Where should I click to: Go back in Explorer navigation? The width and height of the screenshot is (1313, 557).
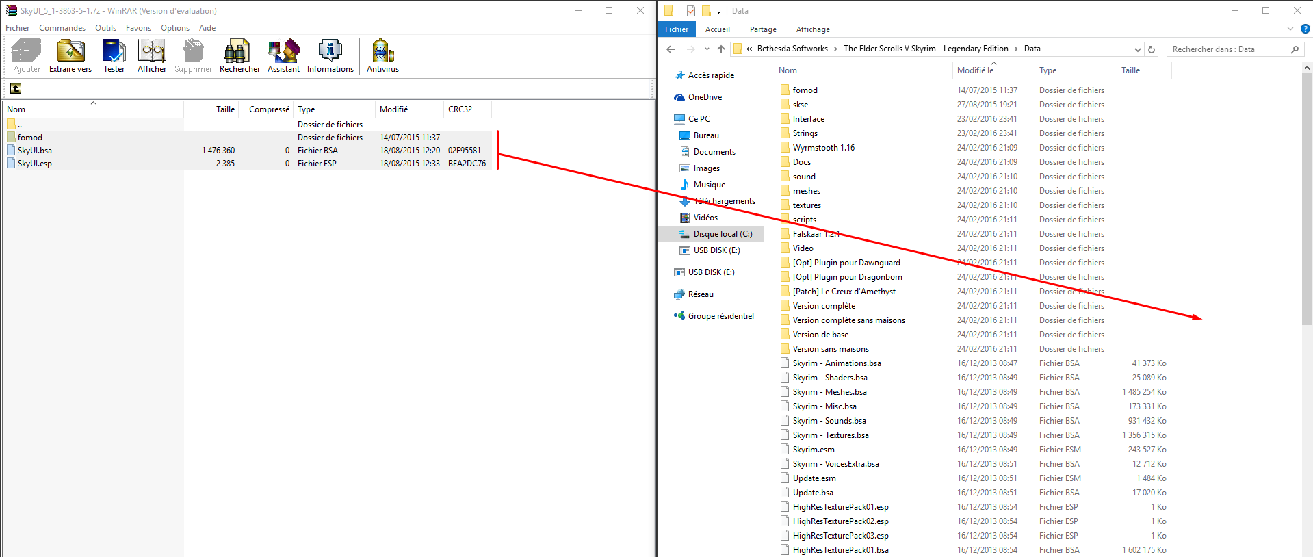pos(671,49)
